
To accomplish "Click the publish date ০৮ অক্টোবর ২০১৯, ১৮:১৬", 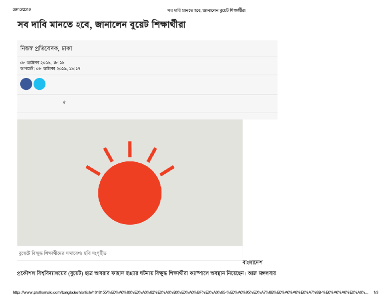I will click(42, 63).
